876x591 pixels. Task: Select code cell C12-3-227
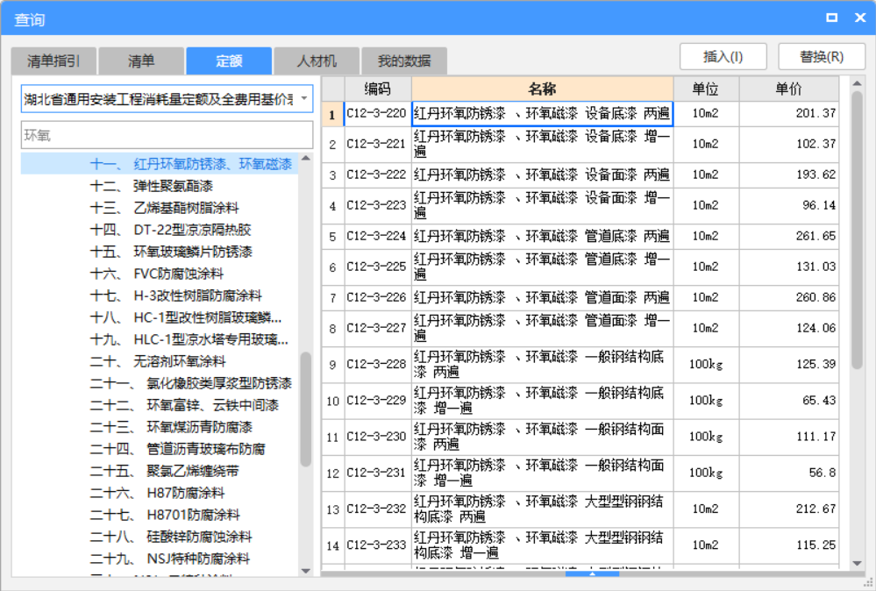378,329
